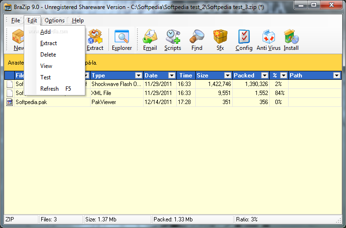Open the Options menu
Image resolution: width=346 pixels, height=228 pixels.
pos(55,20)
